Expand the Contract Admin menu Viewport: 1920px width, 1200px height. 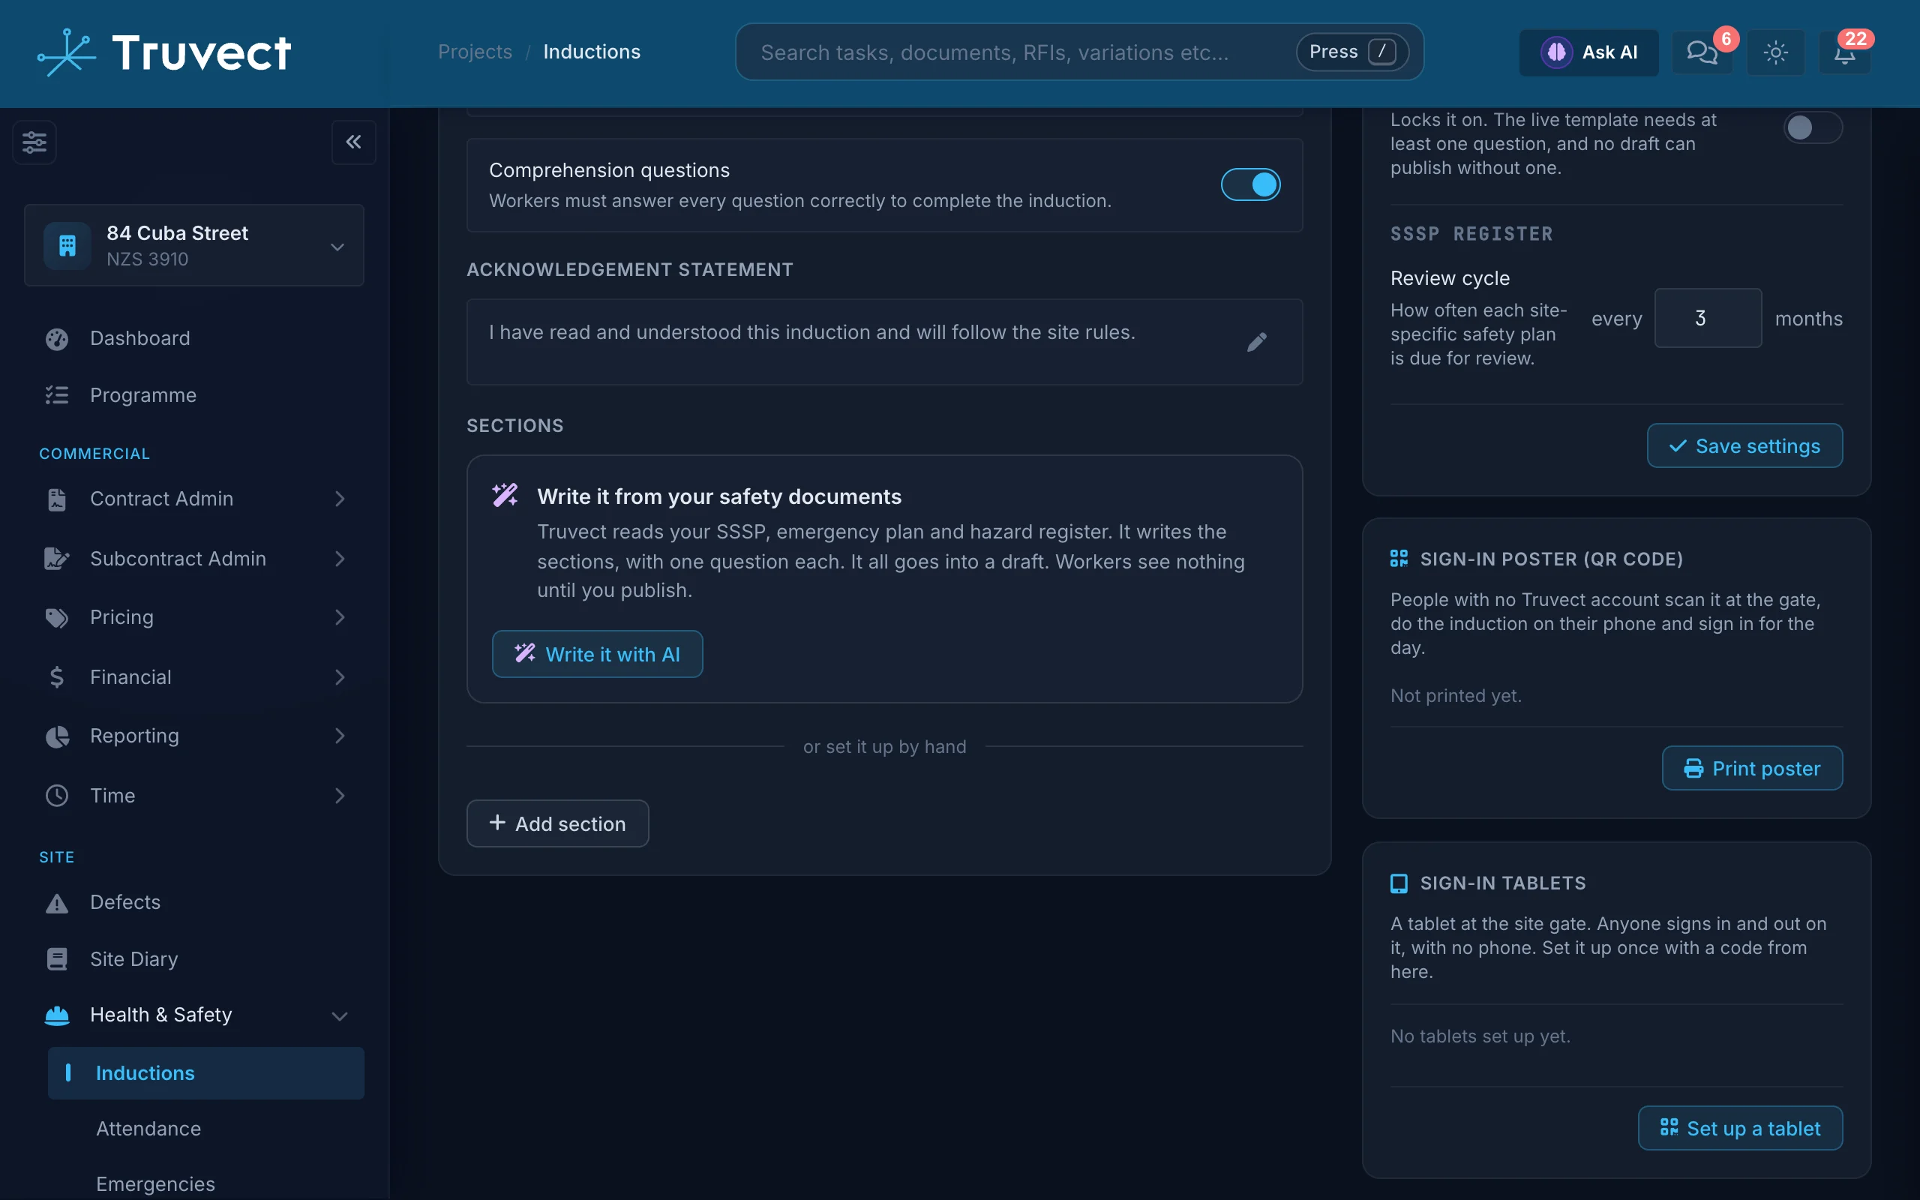(194, 499)
